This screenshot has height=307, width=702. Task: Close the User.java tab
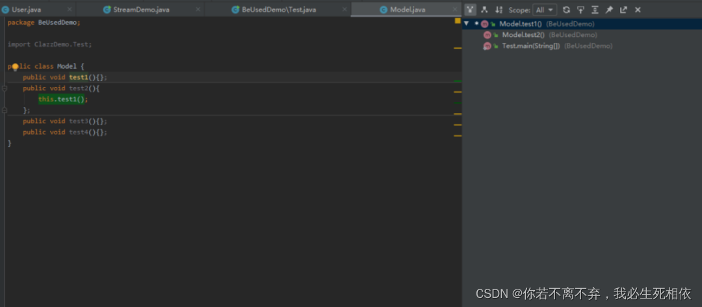(x=70, y=9)
